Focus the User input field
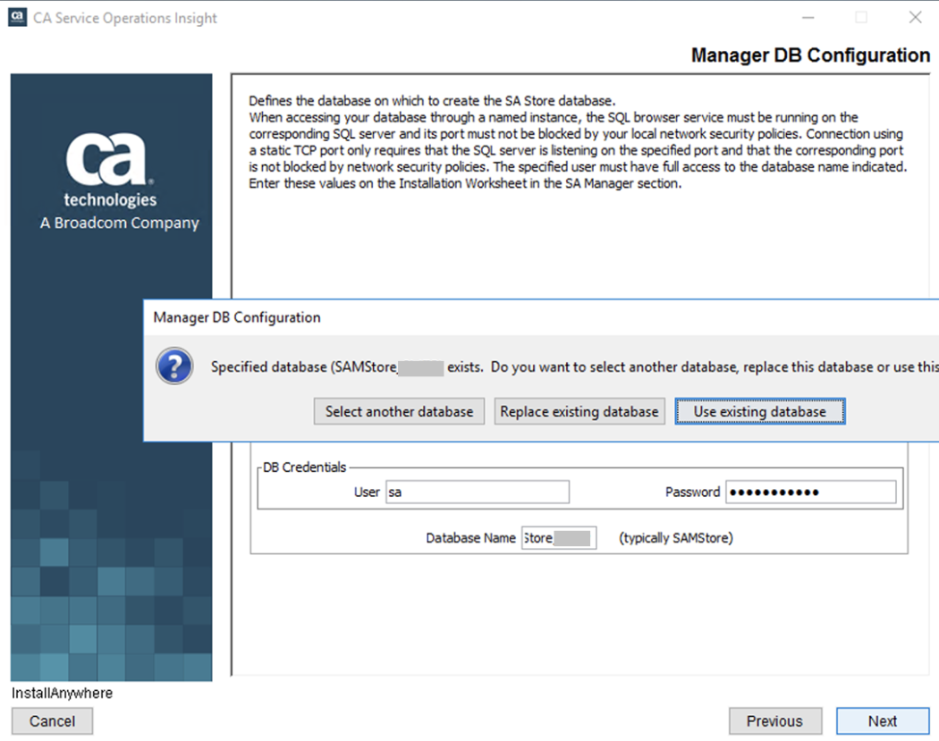The height and width of the screenshot is (741, 939). pos(477,492)
